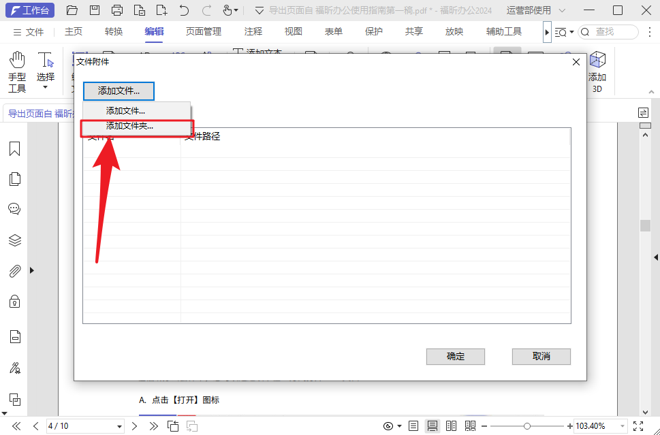
Task: Click the 确定 button
Action: 456,356
